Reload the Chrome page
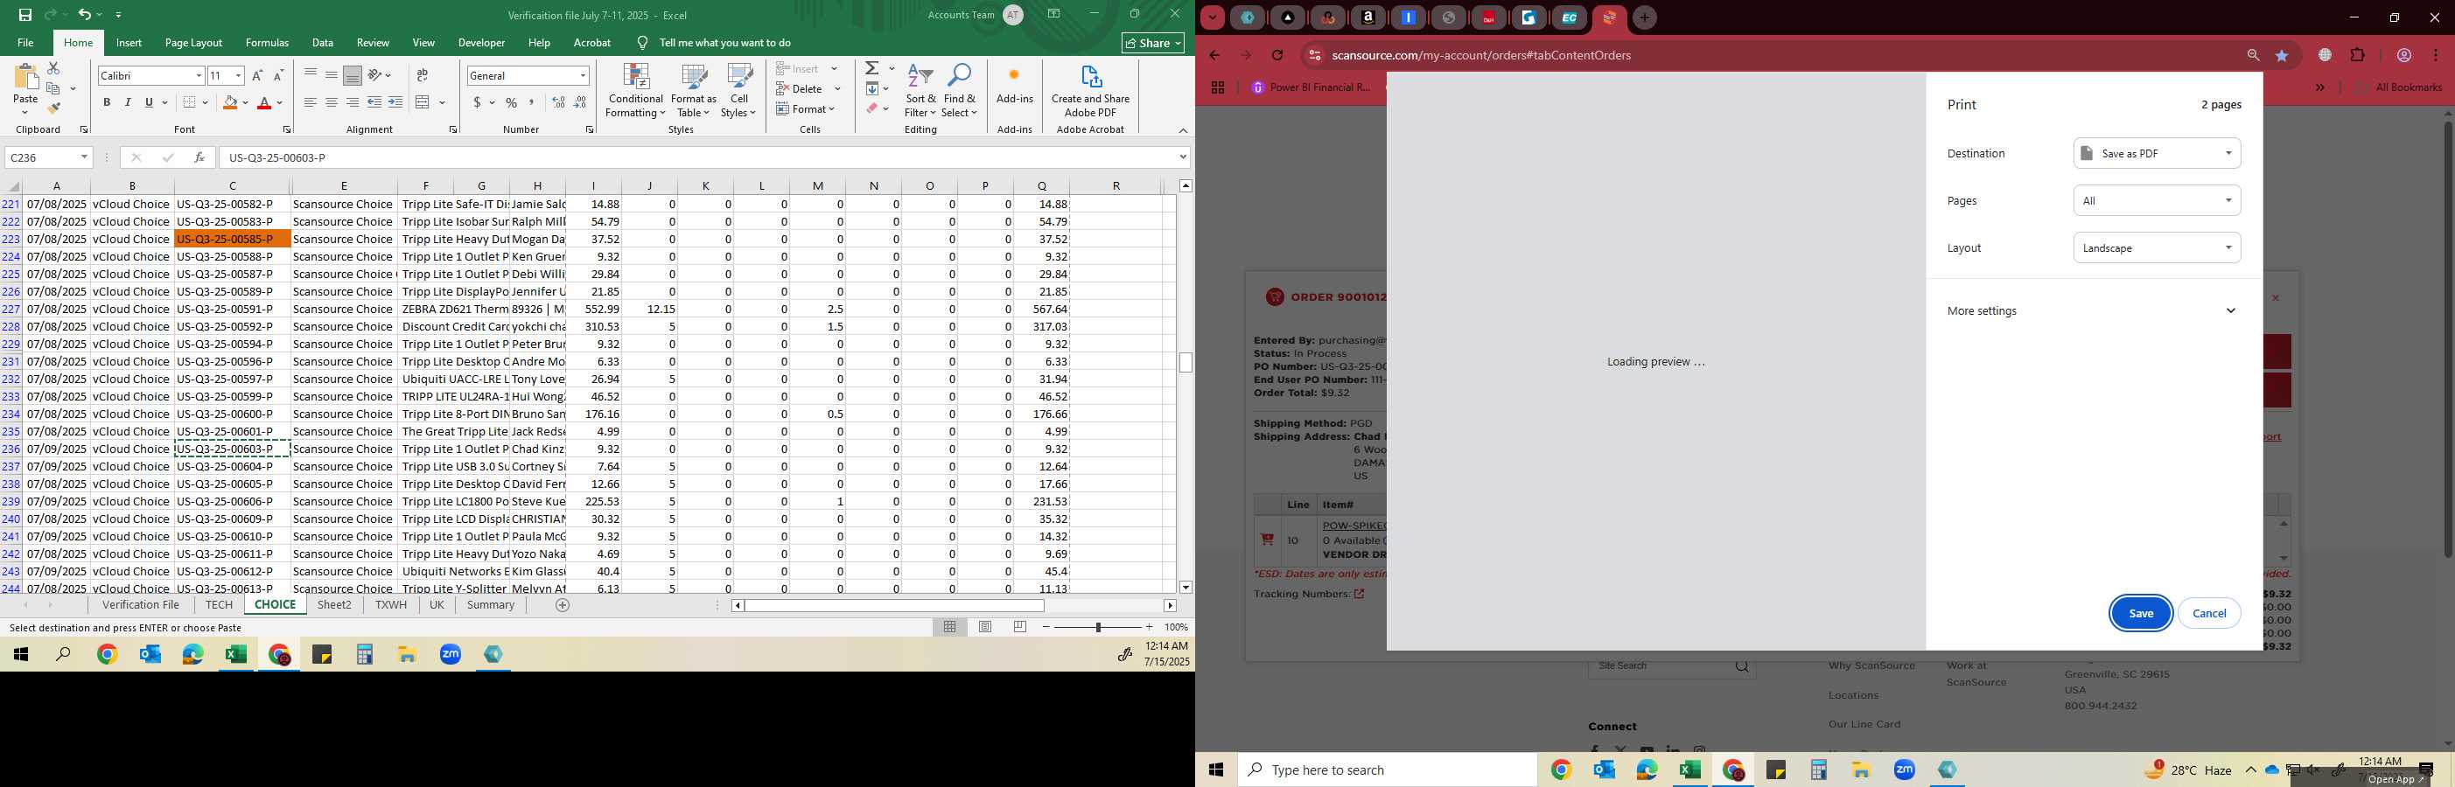Image resolution: width=2455 pixels, height=787 pixels. pyautogui.click(x=1278, y=55)
